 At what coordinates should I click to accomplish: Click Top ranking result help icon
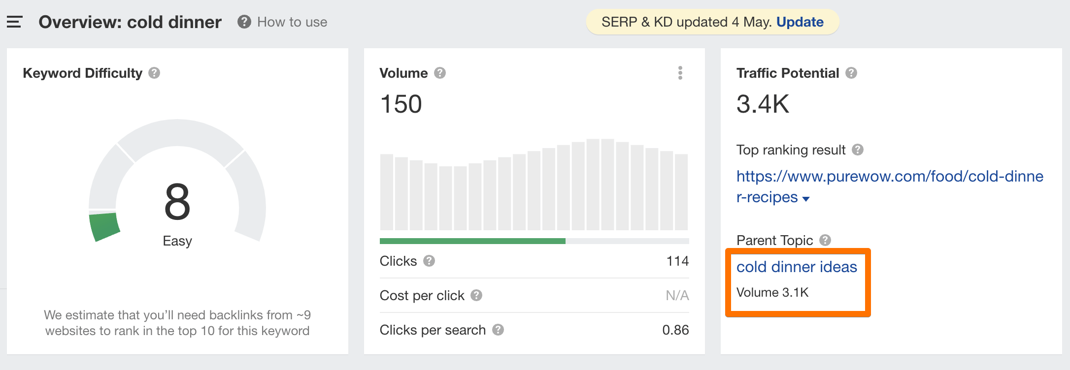pos(858,150)
